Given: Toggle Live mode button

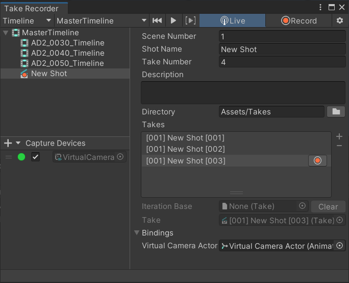Looking at the screenshot, I should pos(232,21).
